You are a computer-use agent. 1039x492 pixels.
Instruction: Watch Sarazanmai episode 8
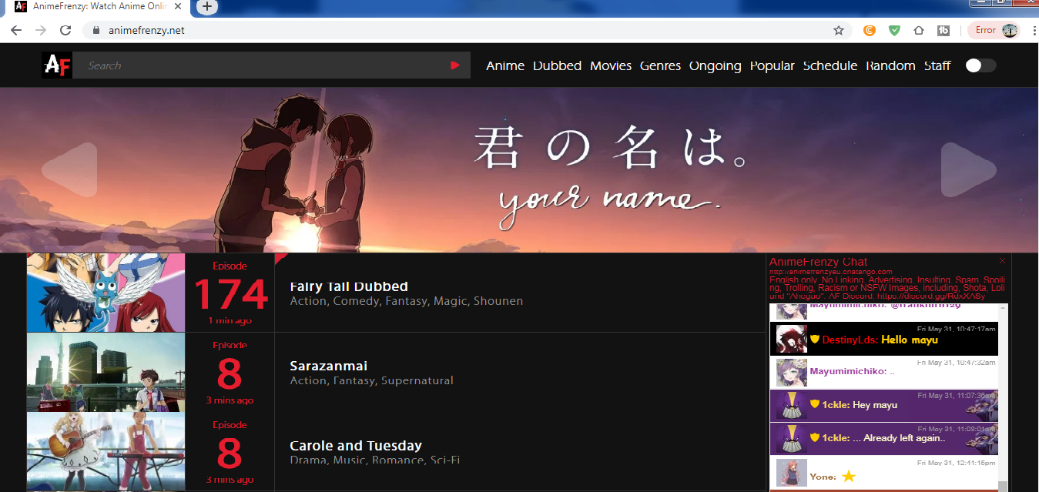[230, 373]
